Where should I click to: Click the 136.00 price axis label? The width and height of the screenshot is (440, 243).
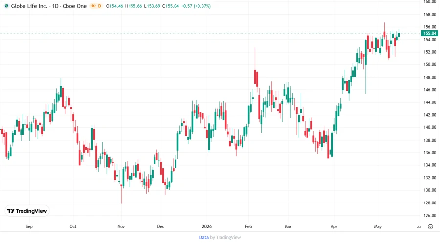coord(430,153)
